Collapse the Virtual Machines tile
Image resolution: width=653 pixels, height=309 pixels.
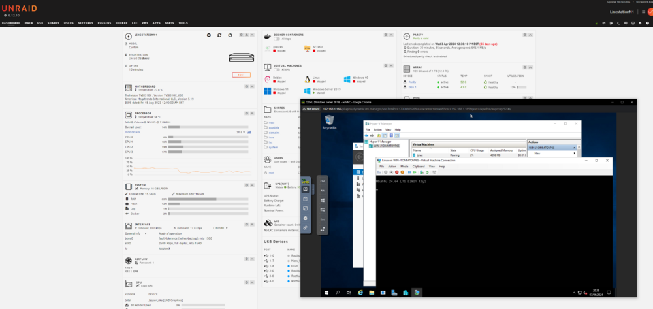pos(391,65)
